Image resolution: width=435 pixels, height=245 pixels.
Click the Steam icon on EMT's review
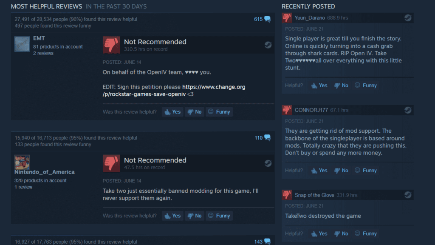point(268,45)
